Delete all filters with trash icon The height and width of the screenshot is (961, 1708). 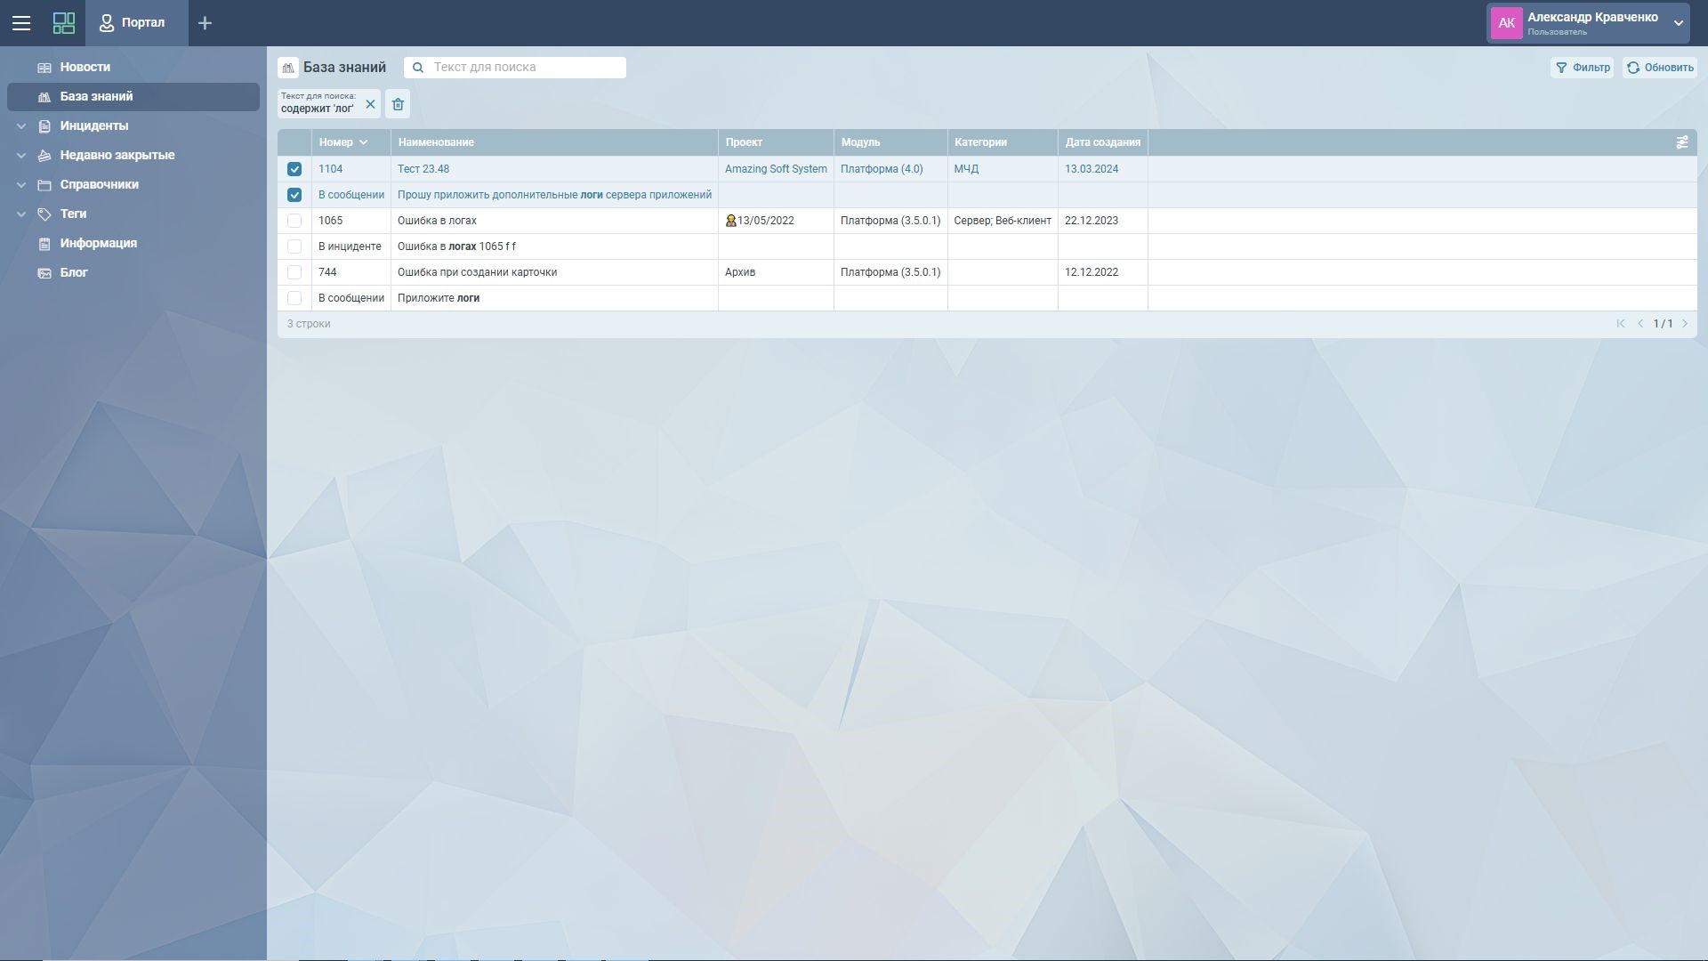(x=398, y=104)
